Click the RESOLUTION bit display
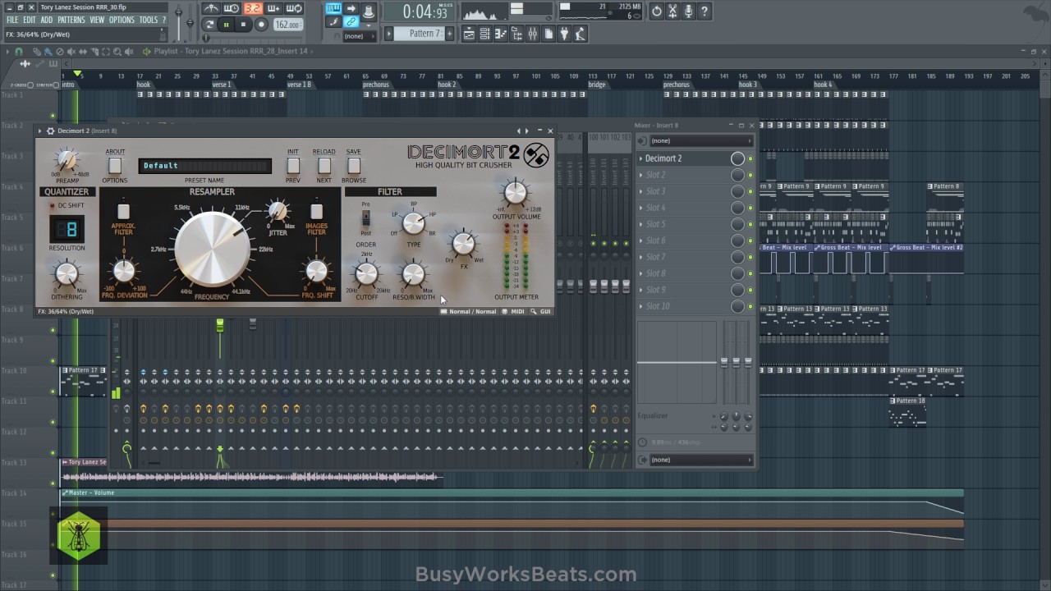 [x=66, y=229]
